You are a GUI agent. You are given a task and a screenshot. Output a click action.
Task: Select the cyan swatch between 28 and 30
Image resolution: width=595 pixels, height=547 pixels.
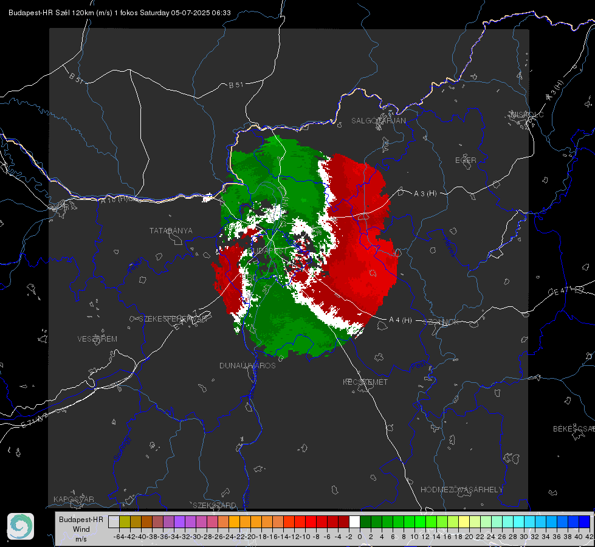[x=519, y=522]
